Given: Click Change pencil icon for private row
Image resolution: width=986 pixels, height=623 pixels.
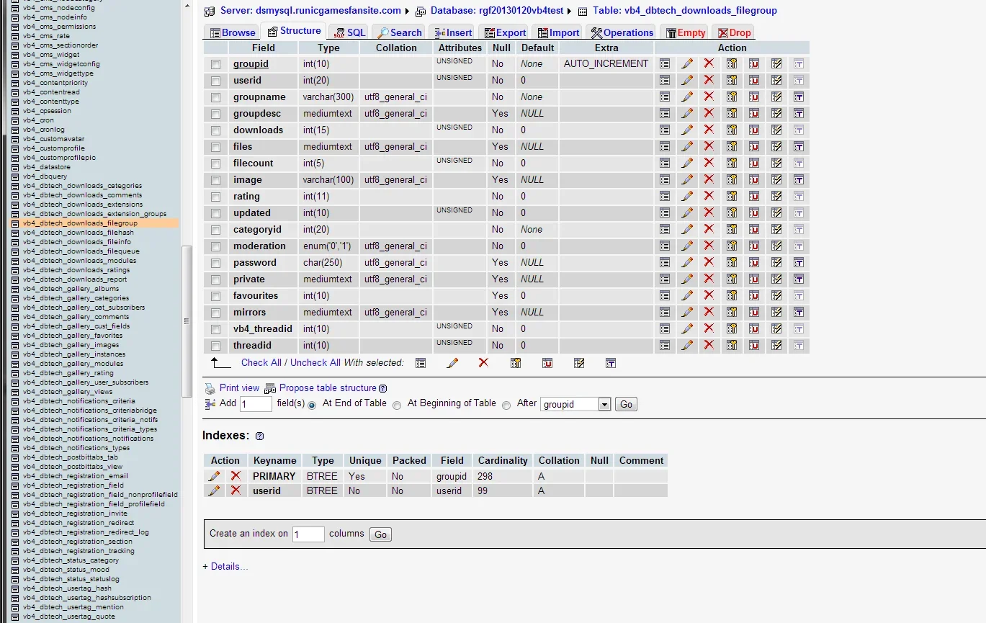Looking at the screenshot, I should [x=687, y=279].
